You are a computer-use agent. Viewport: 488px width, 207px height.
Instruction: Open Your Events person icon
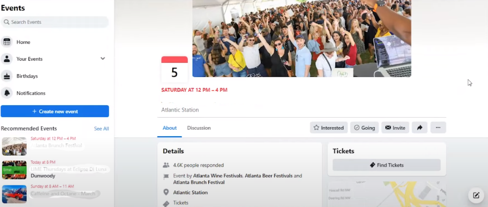coord(7,59)
